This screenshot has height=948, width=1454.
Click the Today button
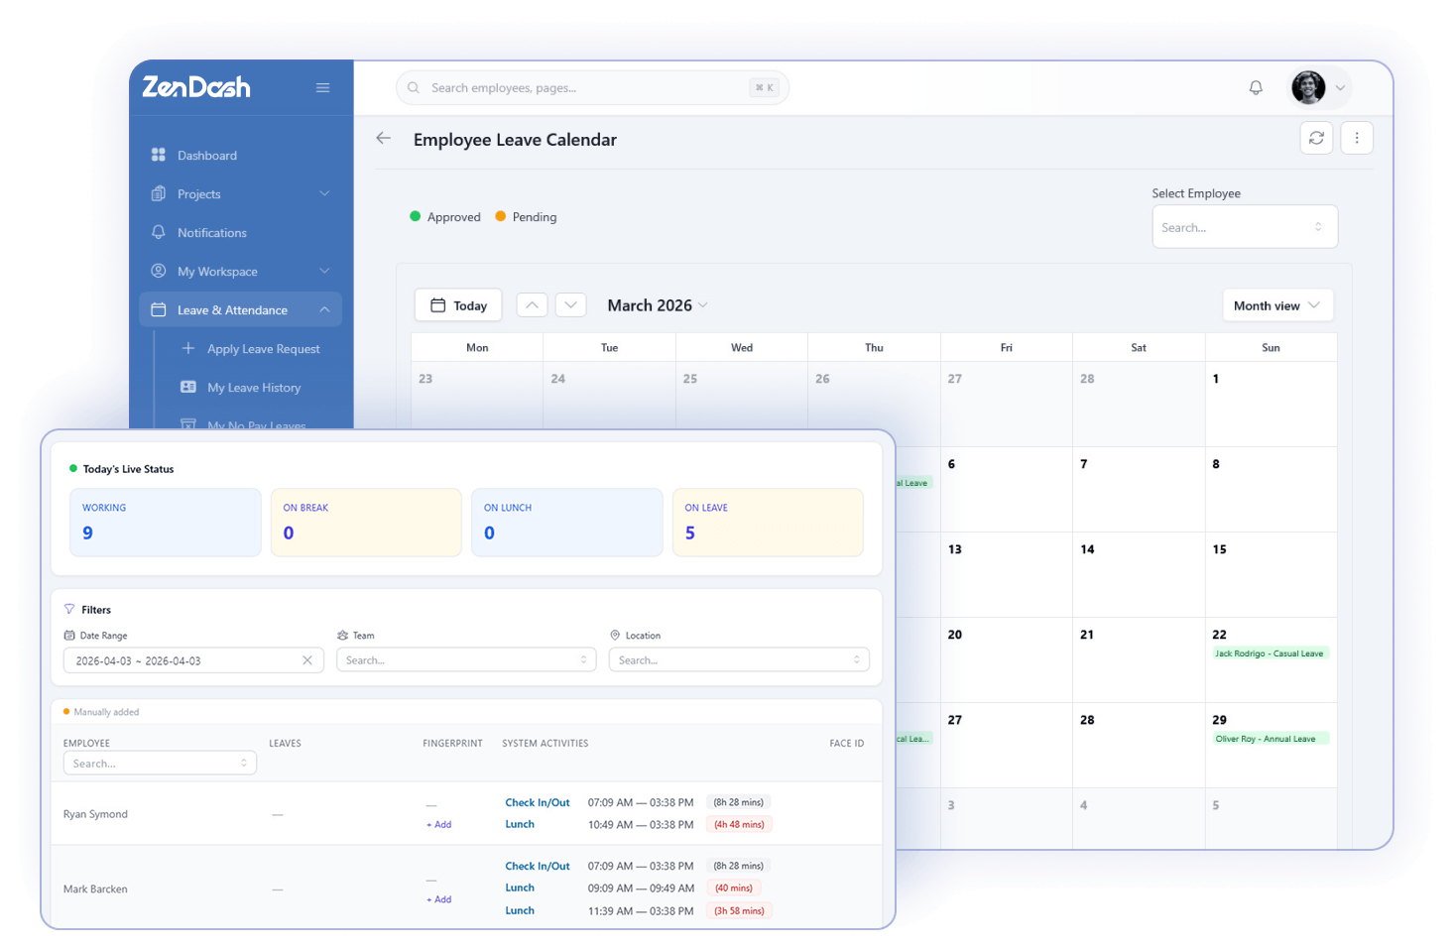(457, 304)
